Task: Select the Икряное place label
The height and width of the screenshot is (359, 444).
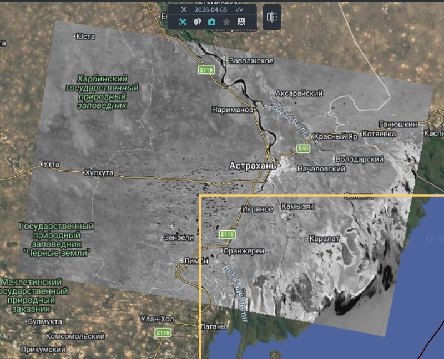Action: [x=257, y=209]
